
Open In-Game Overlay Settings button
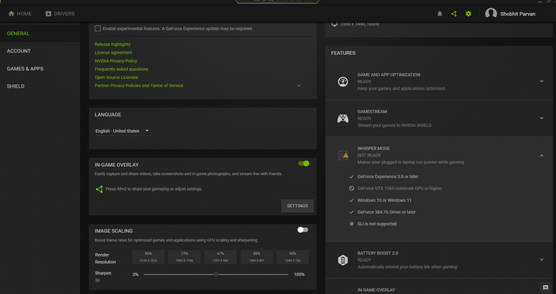point(297,206)
